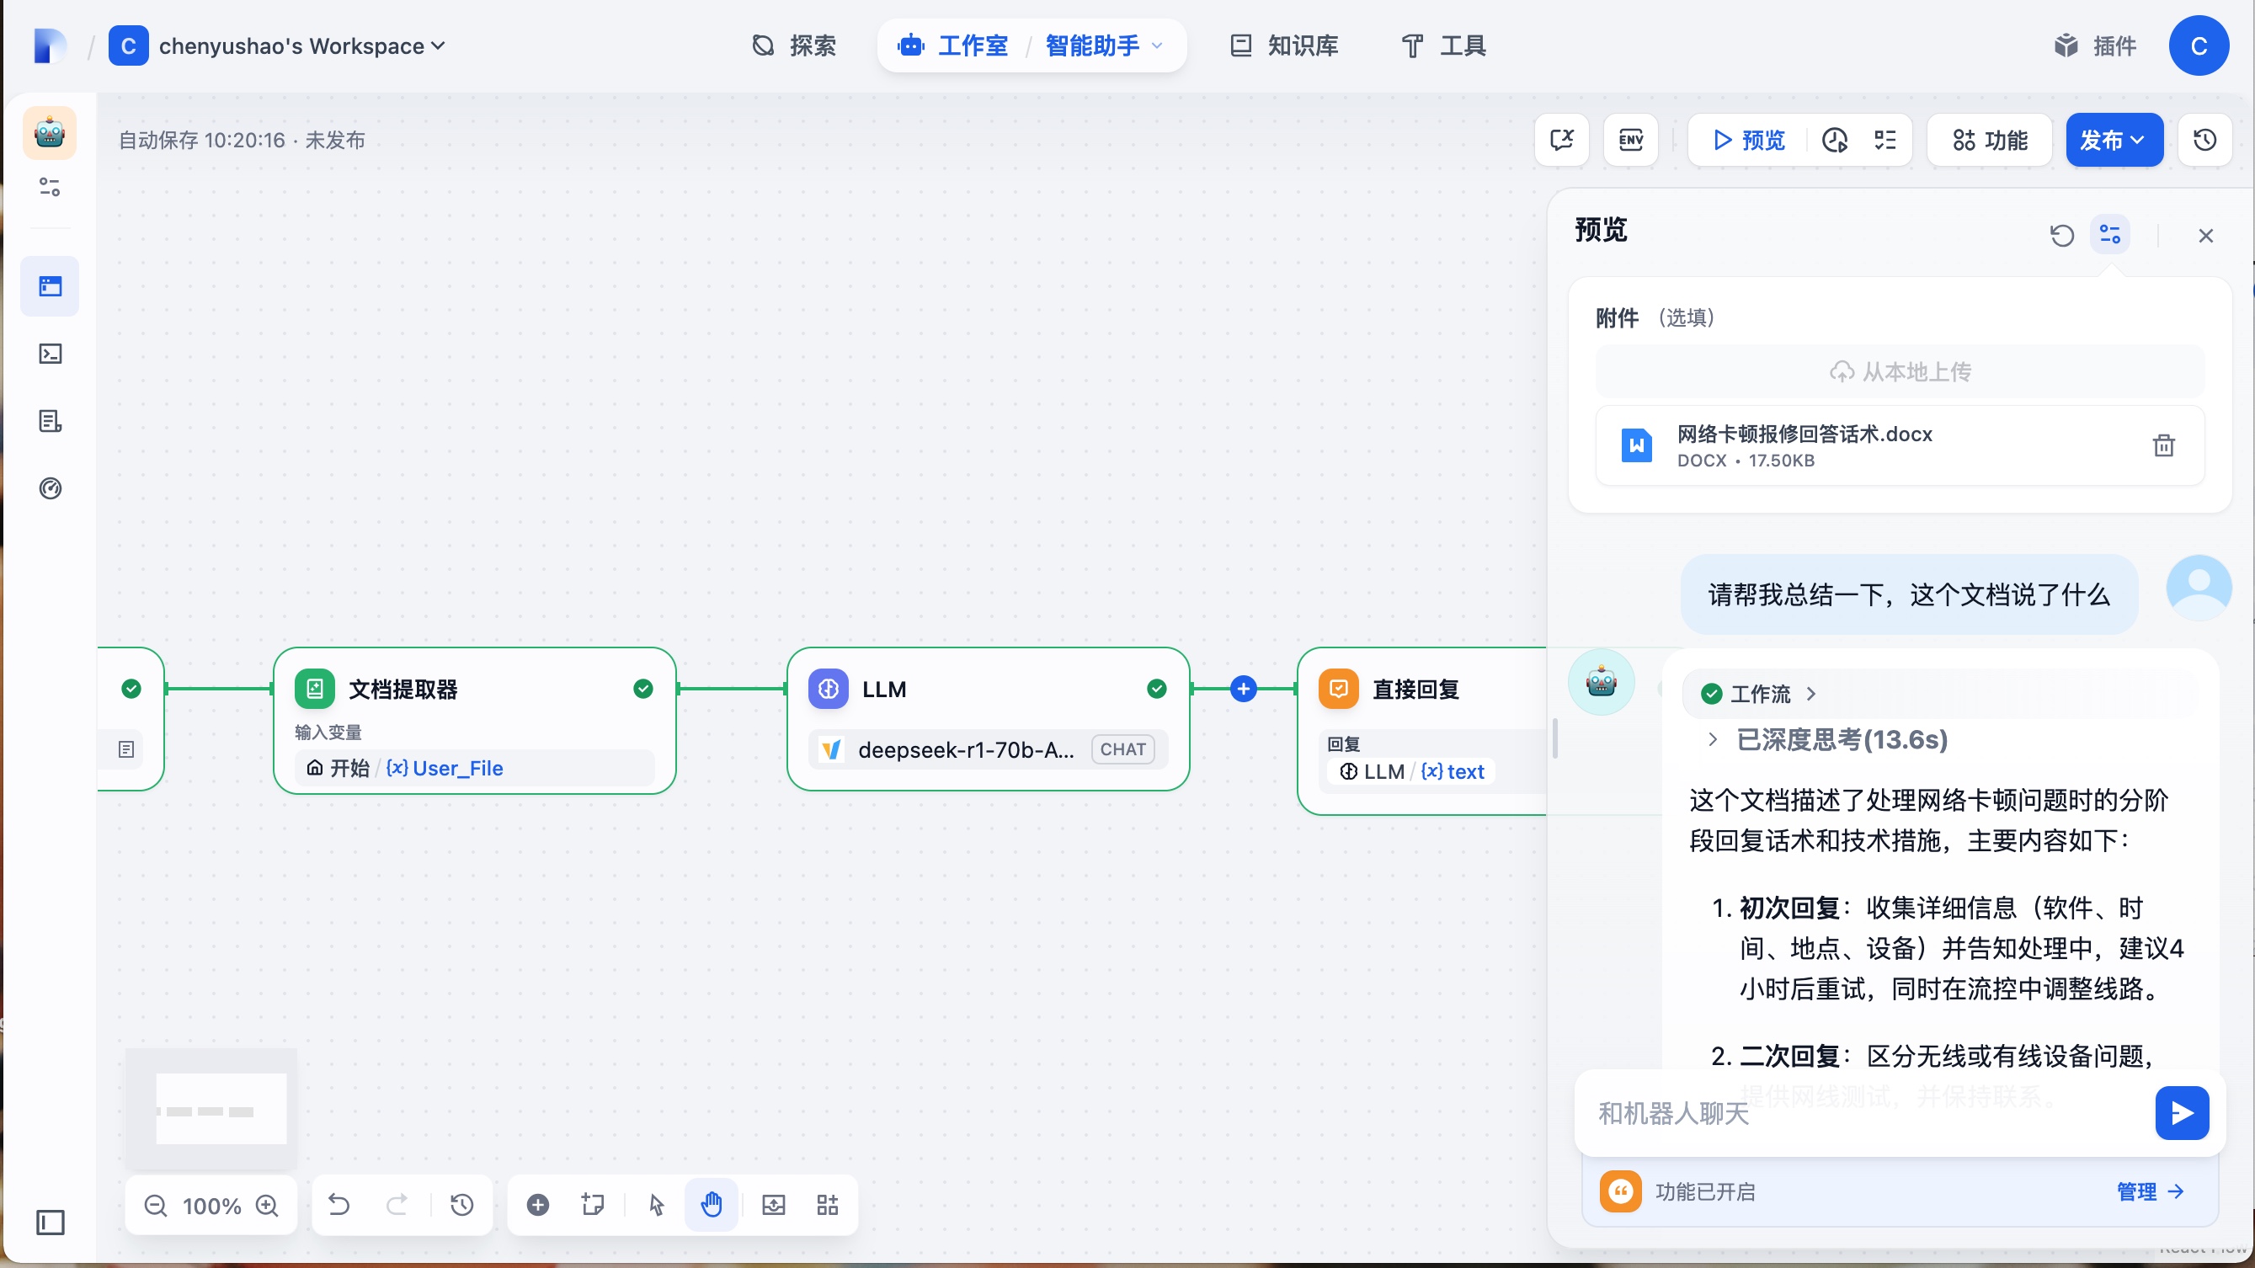
Task: Click the 管理 link
Action: click(x=2150, y=1192)
